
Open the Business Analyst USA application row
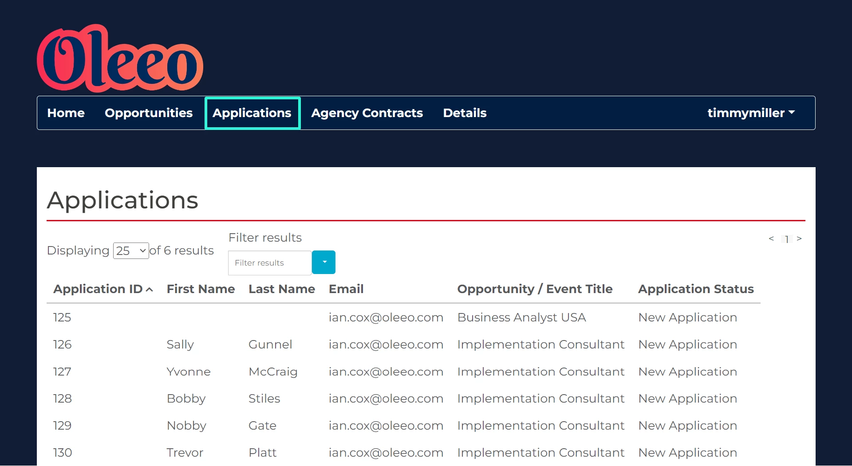click(x=521, y=317)
